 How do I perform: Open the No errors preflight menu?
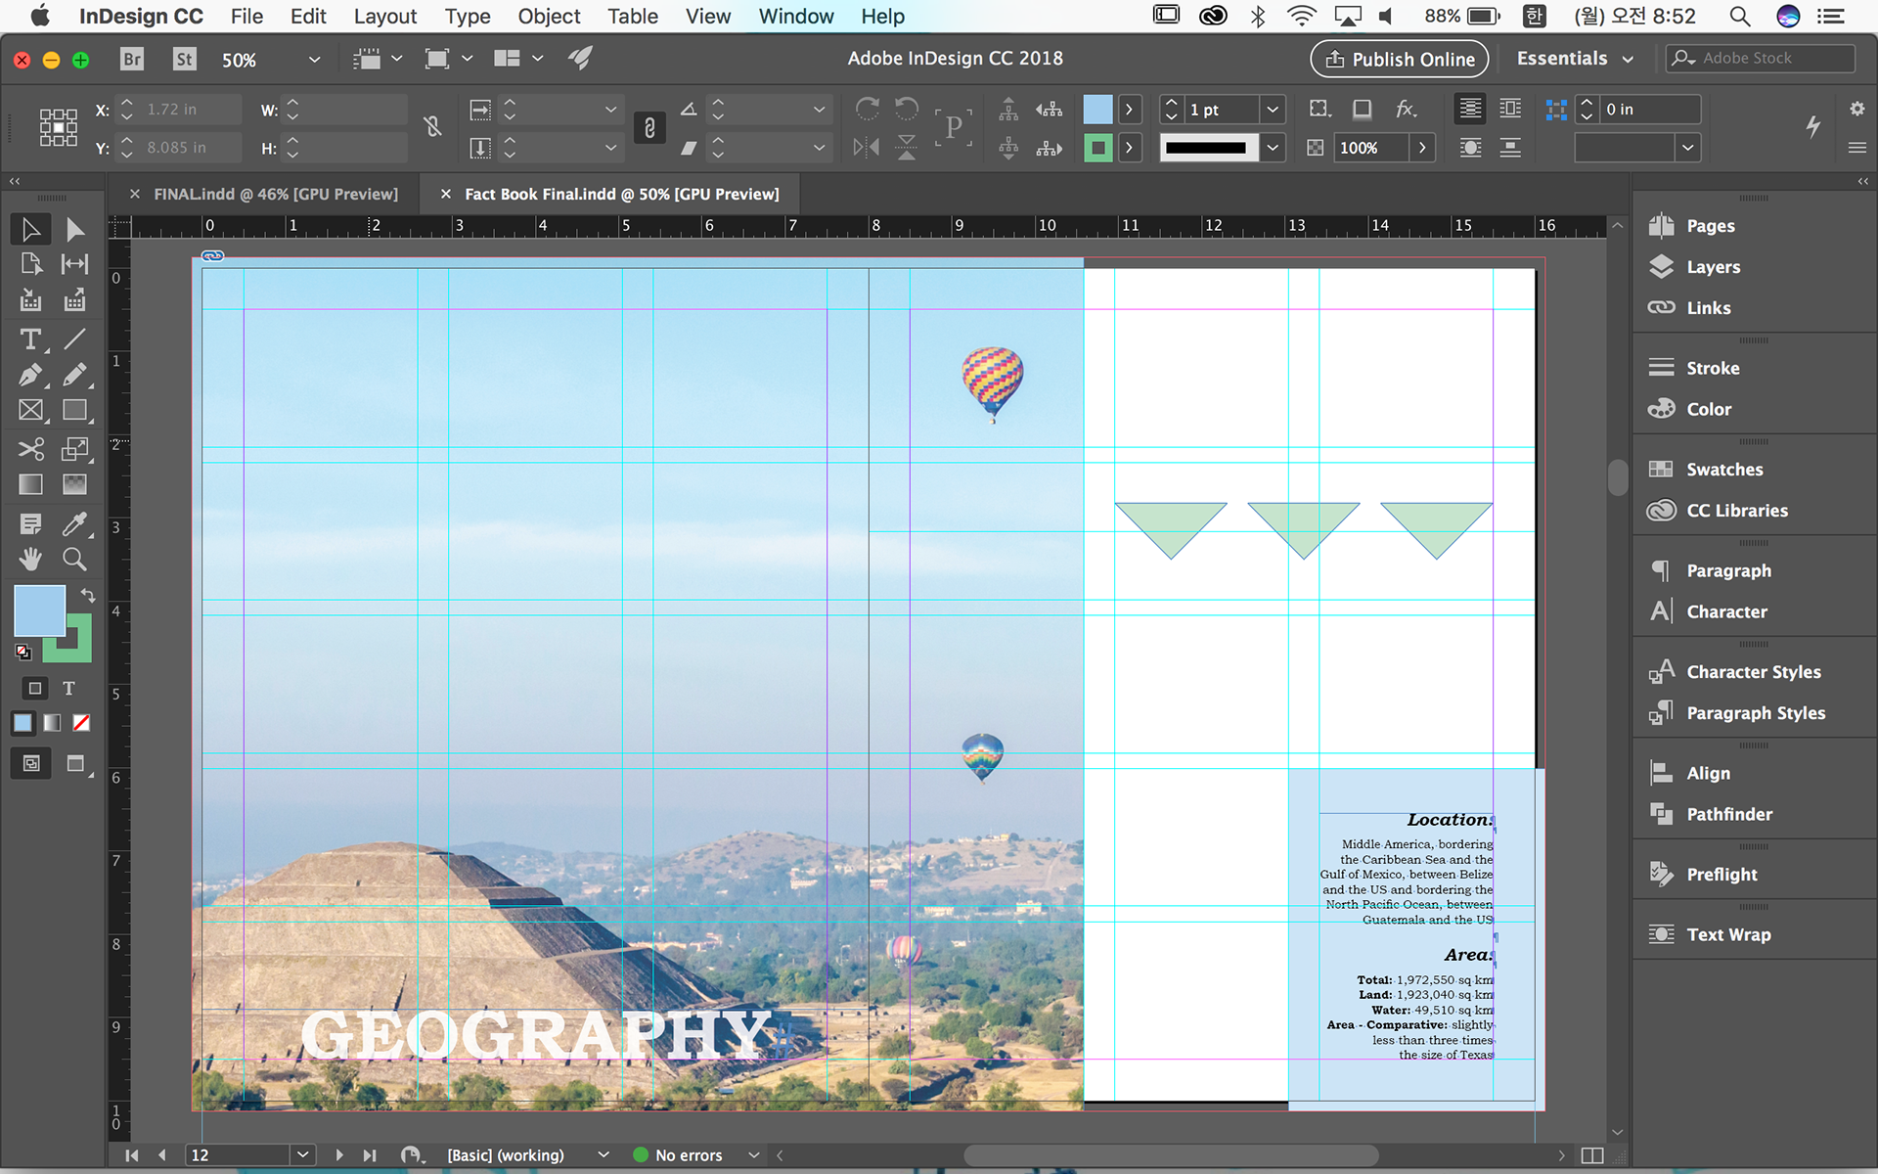[753, 1155]
